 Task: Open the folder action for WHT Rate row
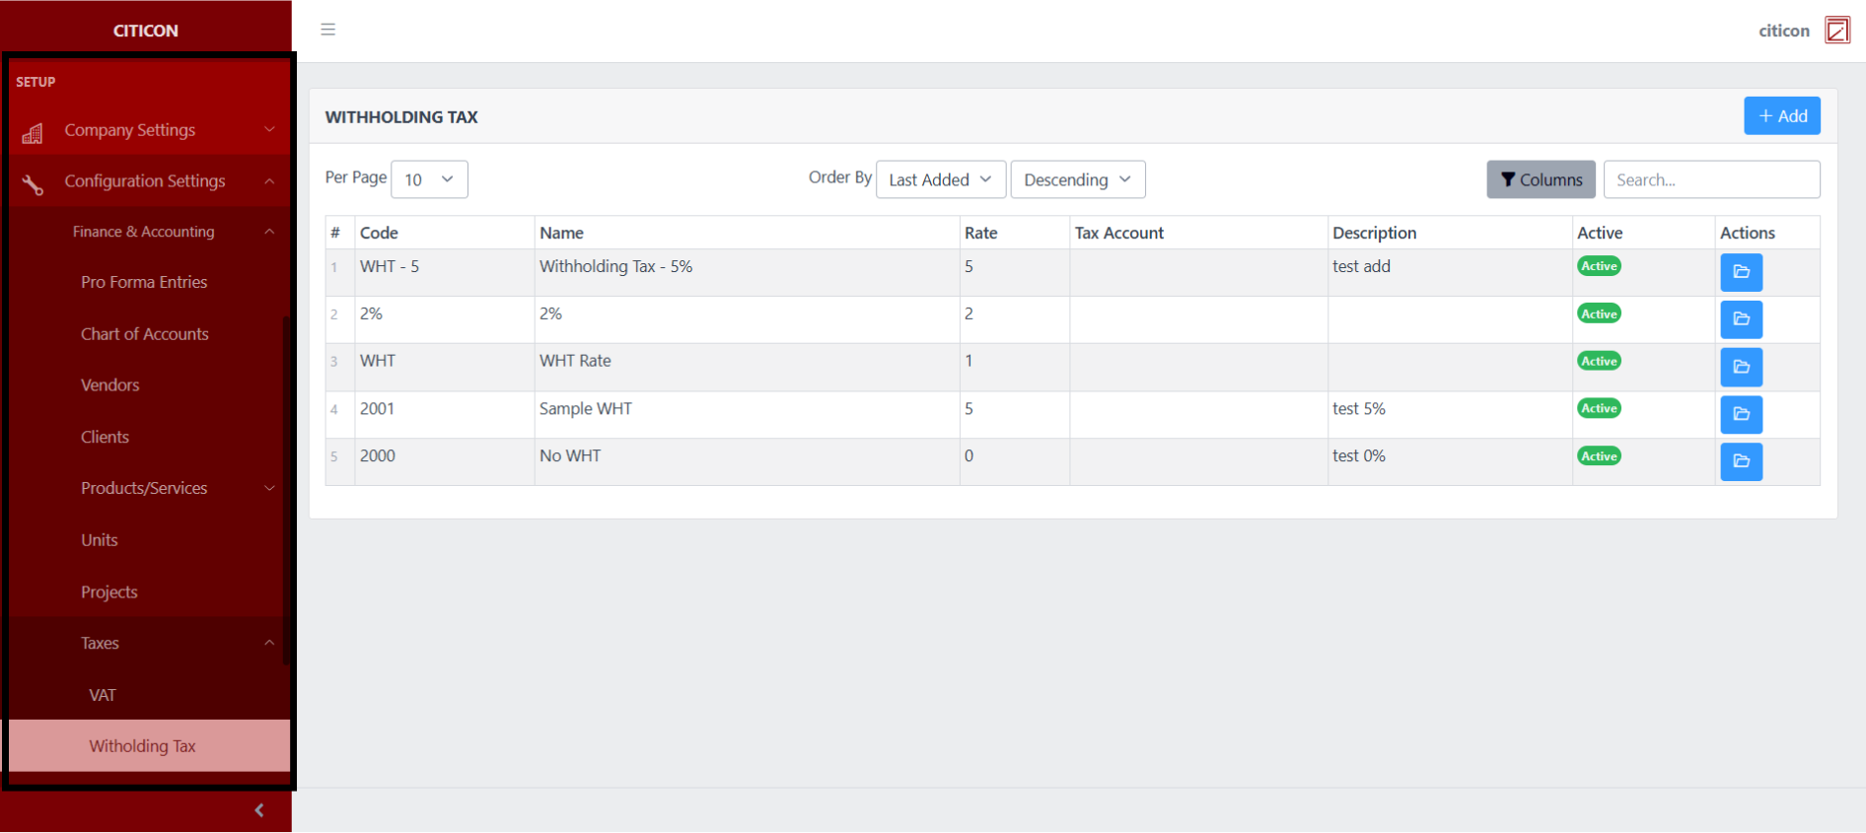point(1741,367)
